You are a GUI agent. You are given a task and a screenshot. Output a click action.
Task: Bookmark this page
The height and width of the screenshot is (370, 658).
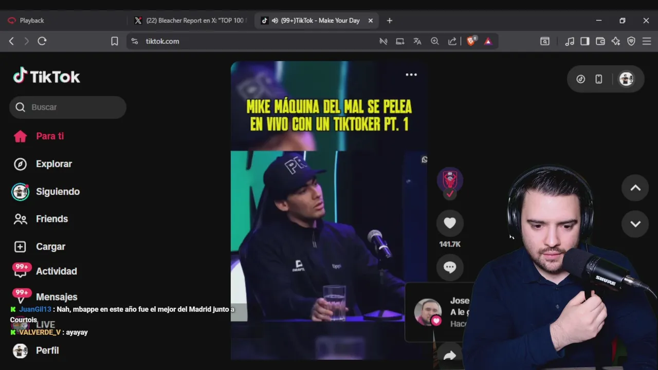pos(115,41)
